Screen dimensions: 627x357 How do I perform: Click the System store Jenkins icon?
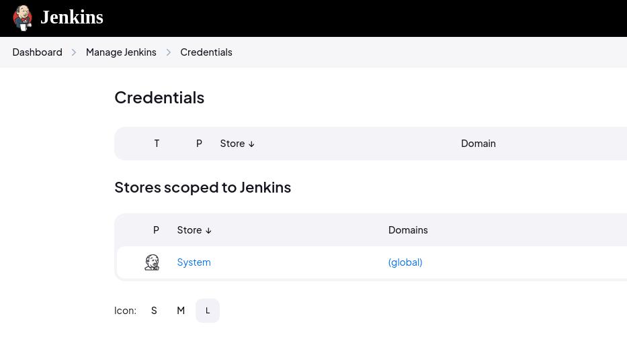click(x=152, y=262)
